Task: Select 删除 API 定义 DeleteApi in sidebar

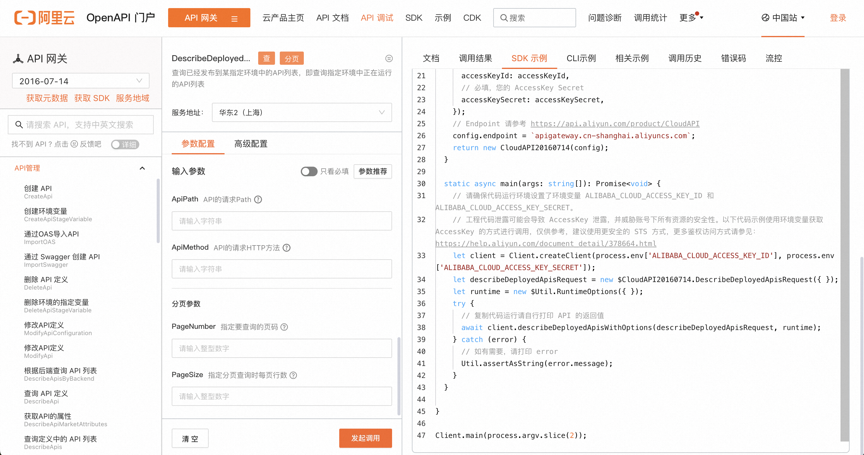Action: pyautogui.click(x=46, y=283)
